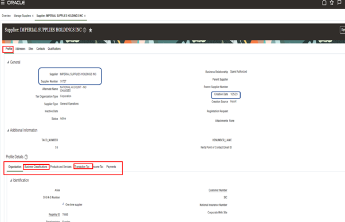Open the Contacts tab
The image size is (345, 222).
(41, 49)
